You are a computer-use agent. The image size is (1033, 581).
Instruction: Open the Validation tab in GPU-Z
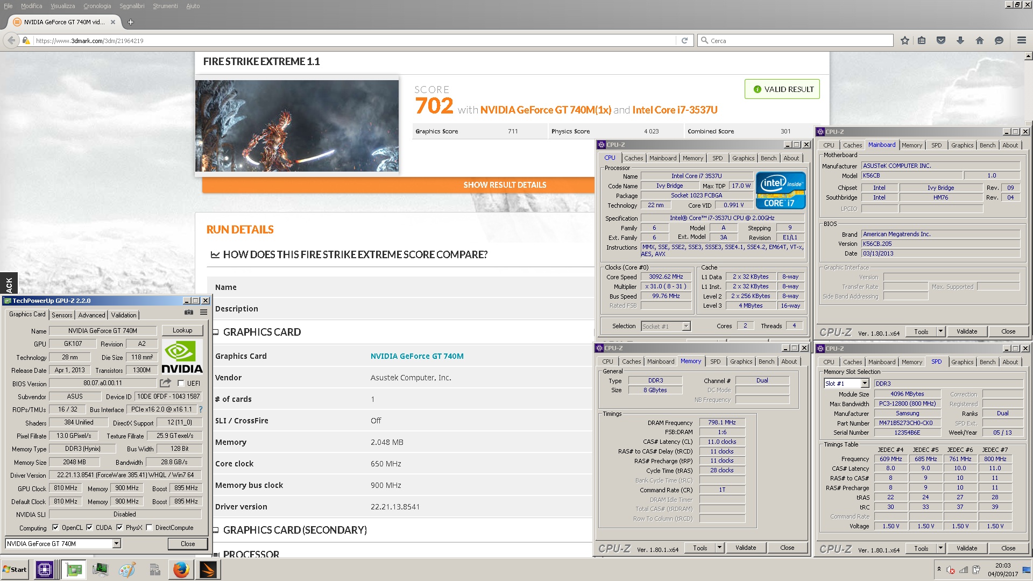(x=124, y=315)
